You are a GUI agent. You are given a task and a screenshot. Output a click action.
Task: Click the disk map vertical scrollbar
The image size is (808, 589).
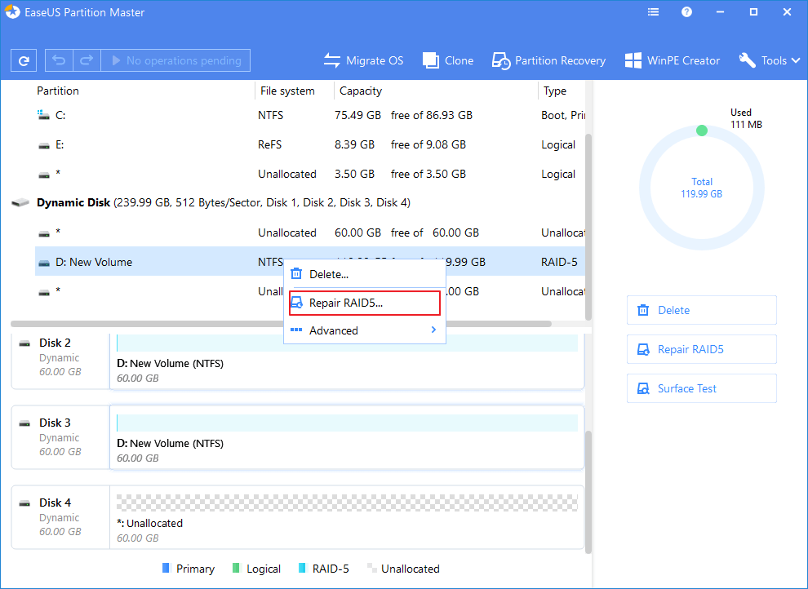[x=588, y=492]
